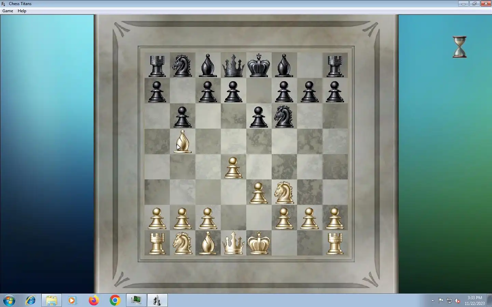Screen dimensions: 492x307
Task: Select the white knight on b1
Action: click(182, 243)
